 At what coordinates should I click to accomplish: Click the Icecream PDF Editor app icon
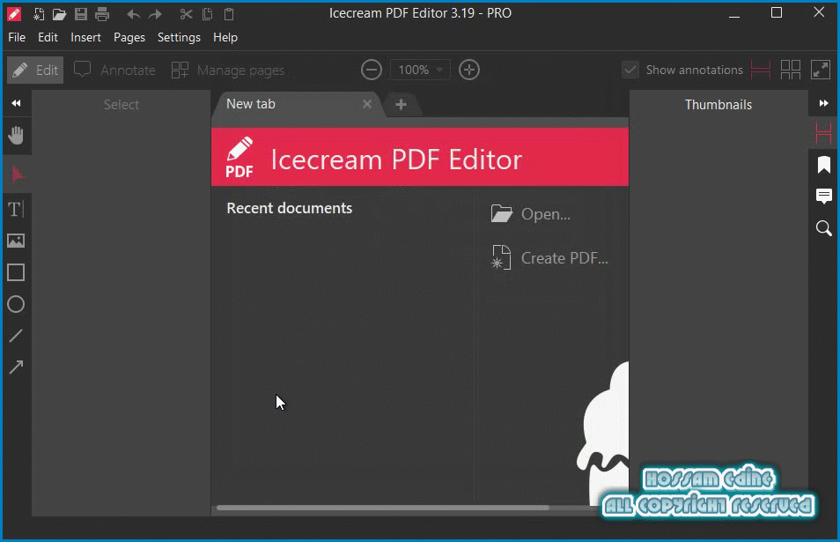pyautogui.click(x=14, y=14)
